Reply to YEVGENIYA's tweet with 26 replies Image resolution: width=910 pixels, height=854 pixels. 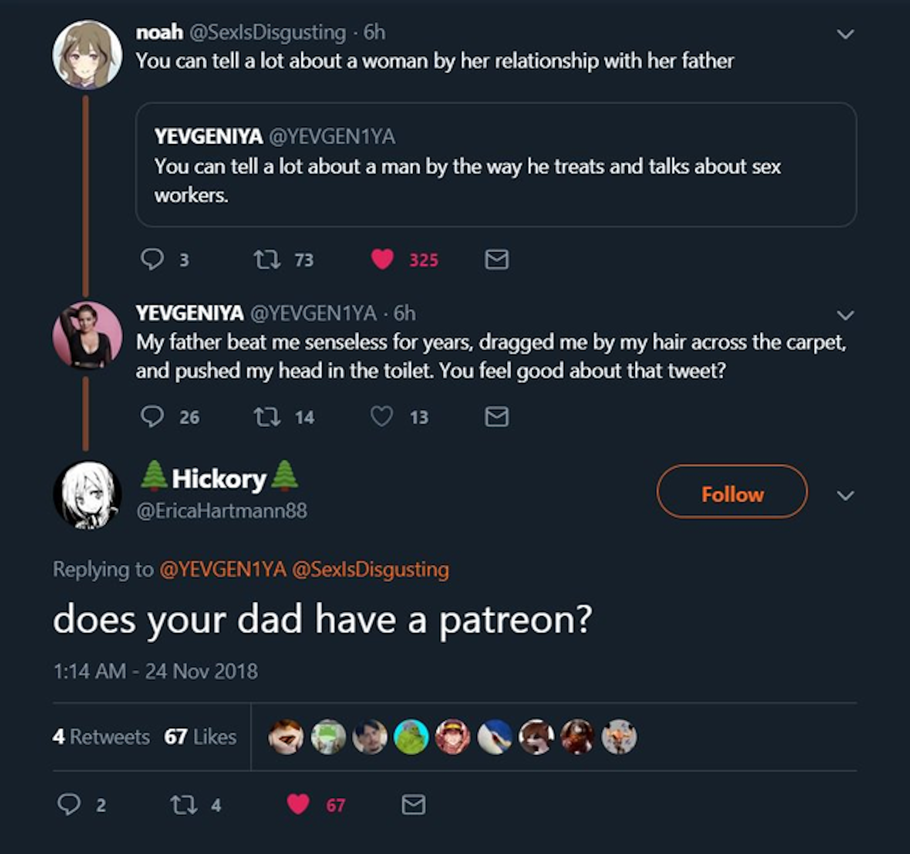tap(152, 417)
